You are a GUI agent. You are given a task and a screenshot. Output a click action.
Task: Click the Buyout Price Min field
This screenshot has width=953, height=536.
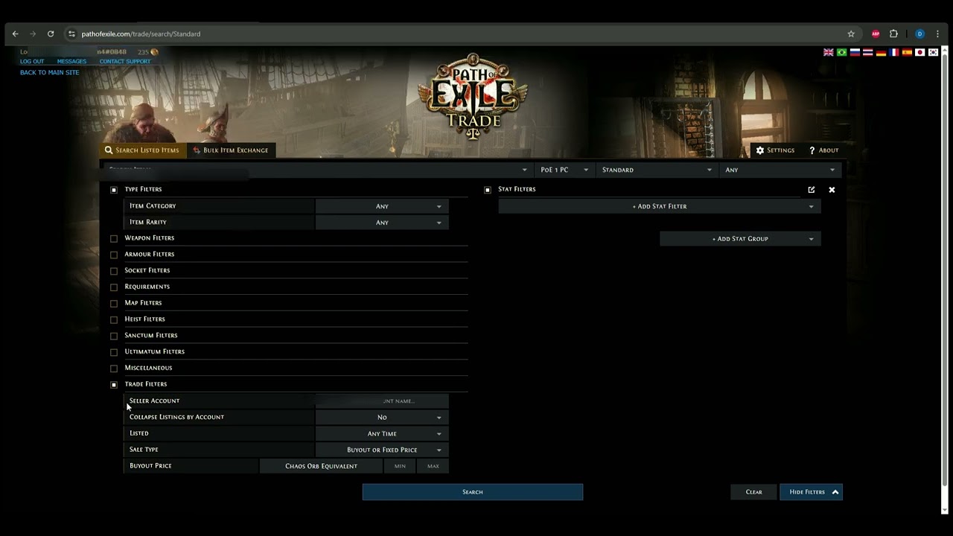400,466
